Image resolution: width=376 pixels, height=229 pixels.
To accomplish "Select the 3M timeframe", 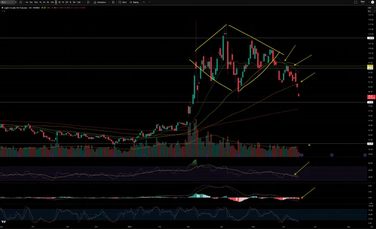I will click(74, 2).
